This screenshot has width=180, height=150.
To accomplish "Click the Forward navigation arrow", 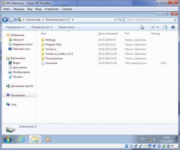I will click(11, 20).
